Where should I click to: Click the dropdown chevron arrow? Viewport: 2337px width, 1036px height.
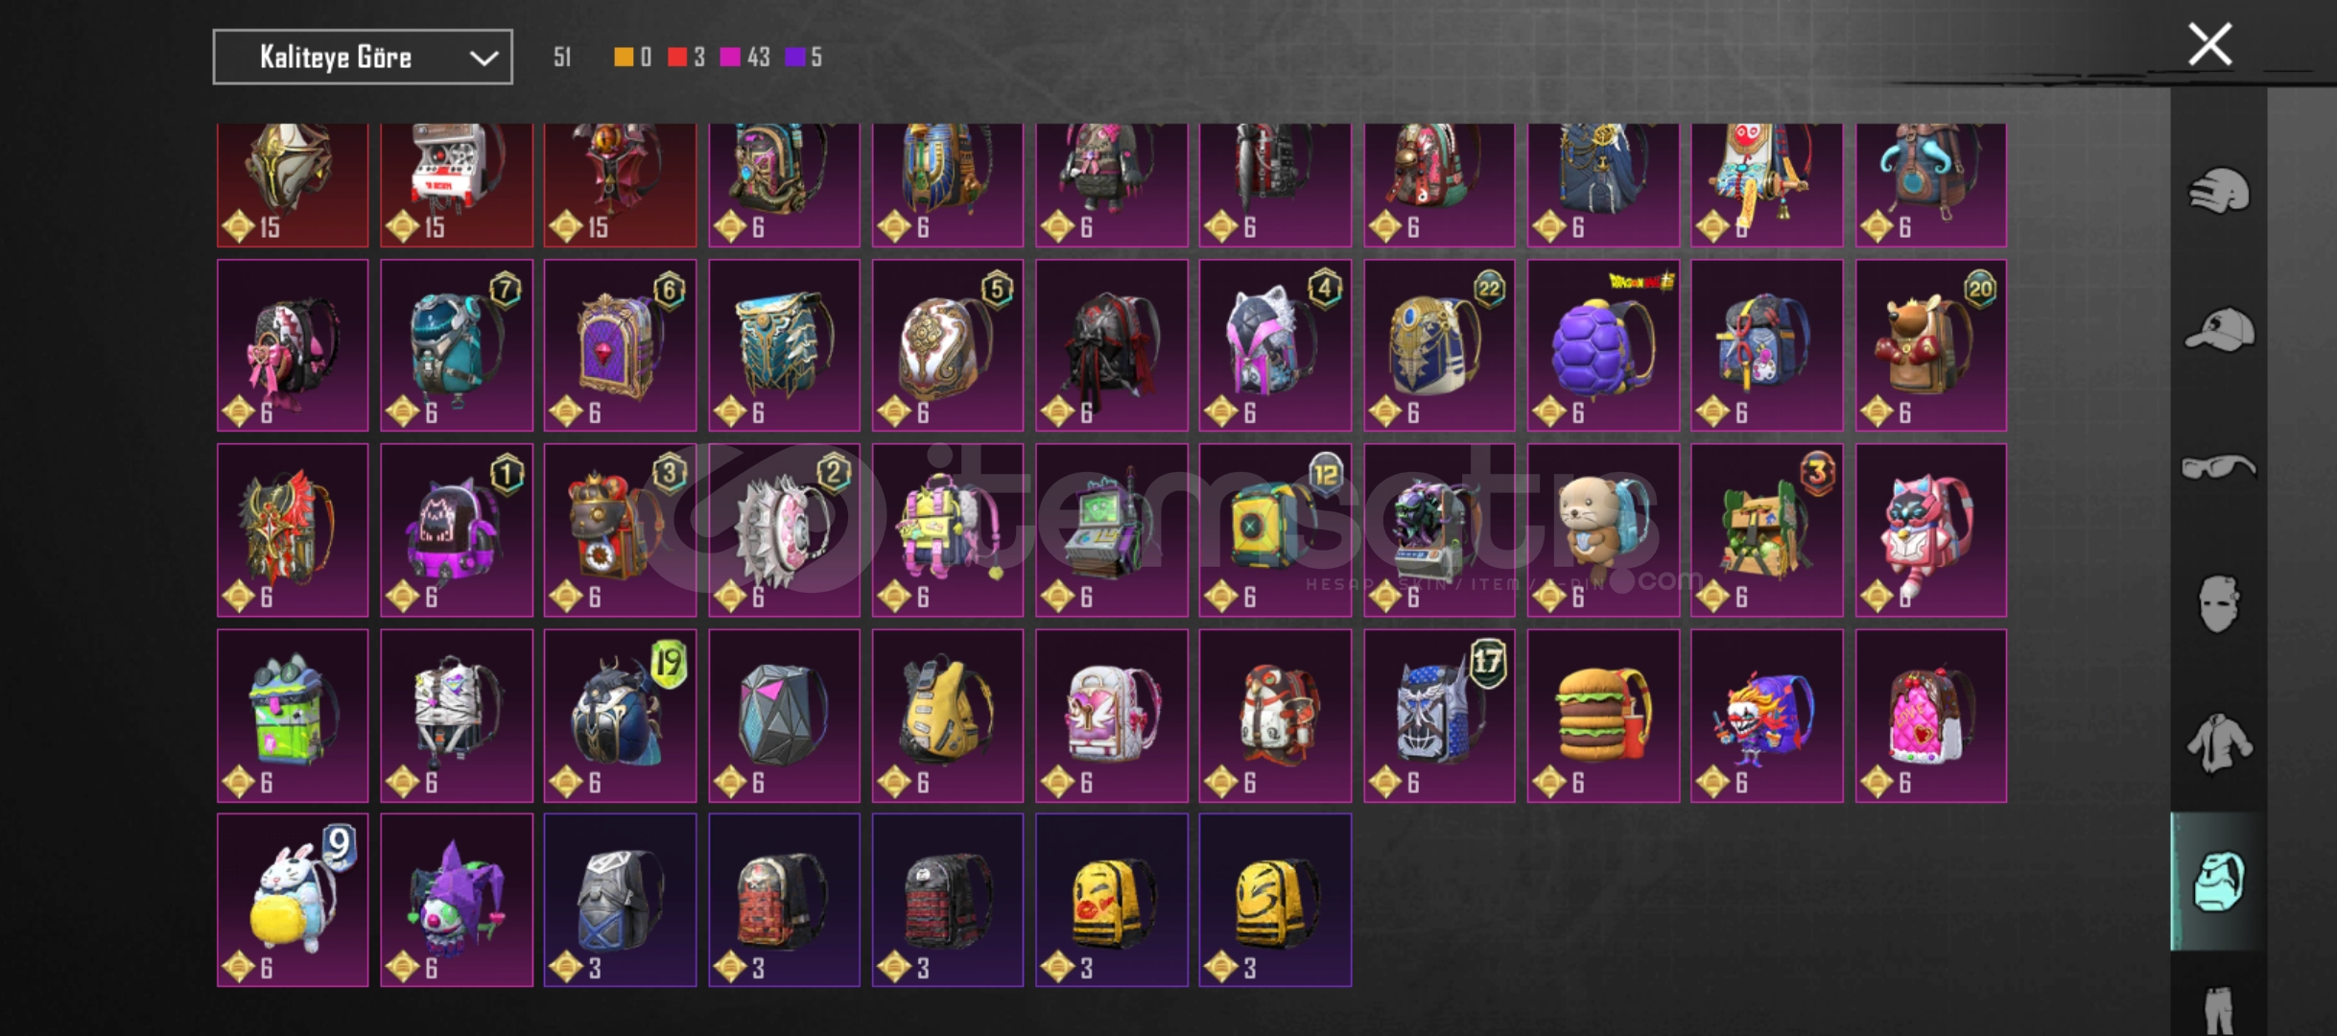coord(484,59)
